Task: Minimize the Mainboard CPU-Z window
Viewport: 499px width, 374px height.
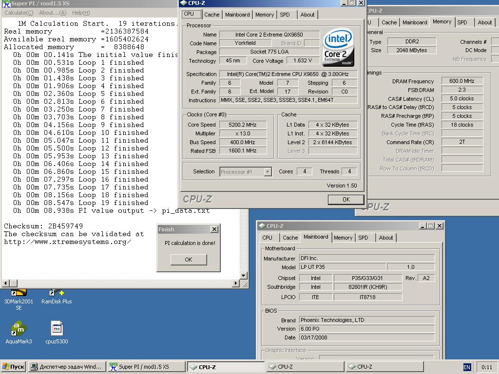Action: [x=422, y=226]
